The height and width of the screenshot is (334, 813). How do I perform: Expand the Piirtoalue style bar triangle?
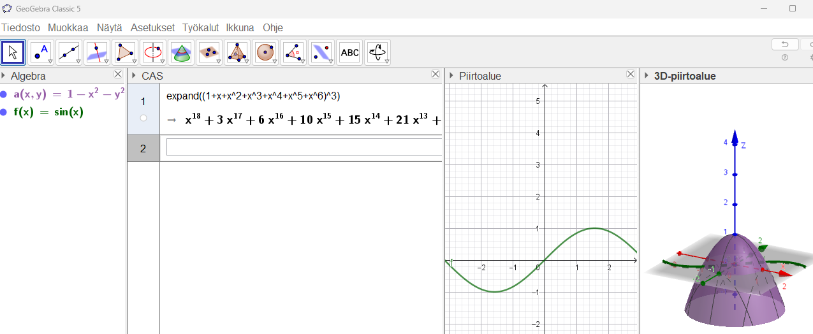tap(451, 76)
